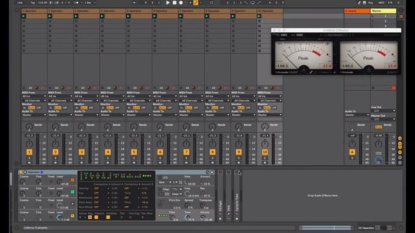Toggle the Antialias switch in Operator
Image resolution: width=415 pixels, height=233 pixels.
point(108,217)
